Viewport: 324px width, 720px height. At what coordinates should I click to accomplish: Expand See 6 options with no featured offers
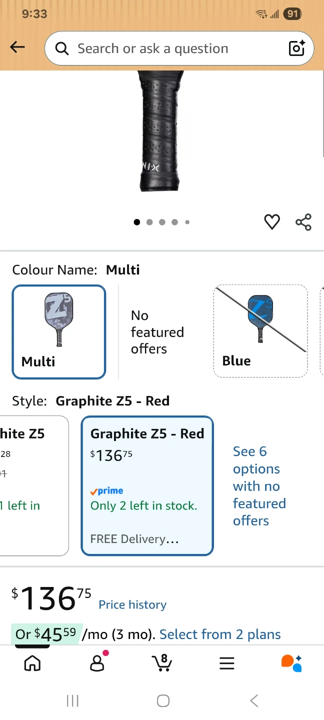[259, 486]
